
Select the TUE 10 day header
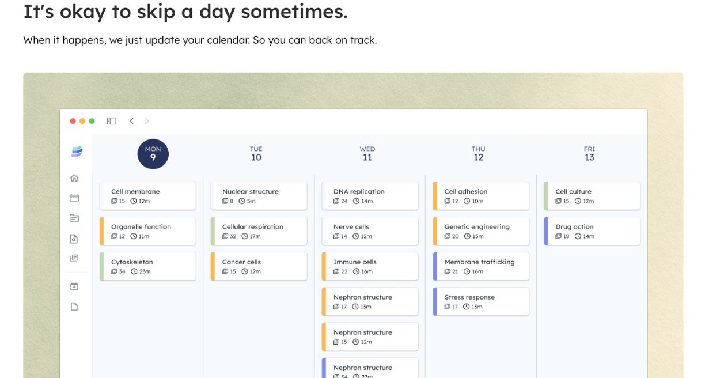tap(256, 154)
